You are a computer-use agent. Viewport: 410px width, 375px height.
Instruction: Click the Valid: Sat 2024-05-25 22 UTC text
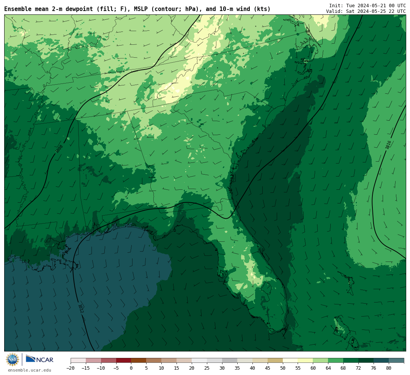(366, 11)
